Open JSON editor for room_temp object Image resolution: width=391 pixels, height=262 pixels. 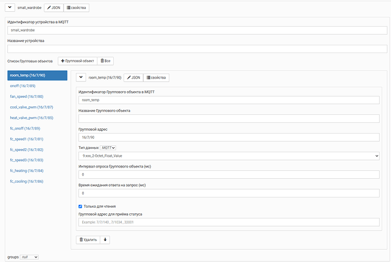[x=133, y=78]
